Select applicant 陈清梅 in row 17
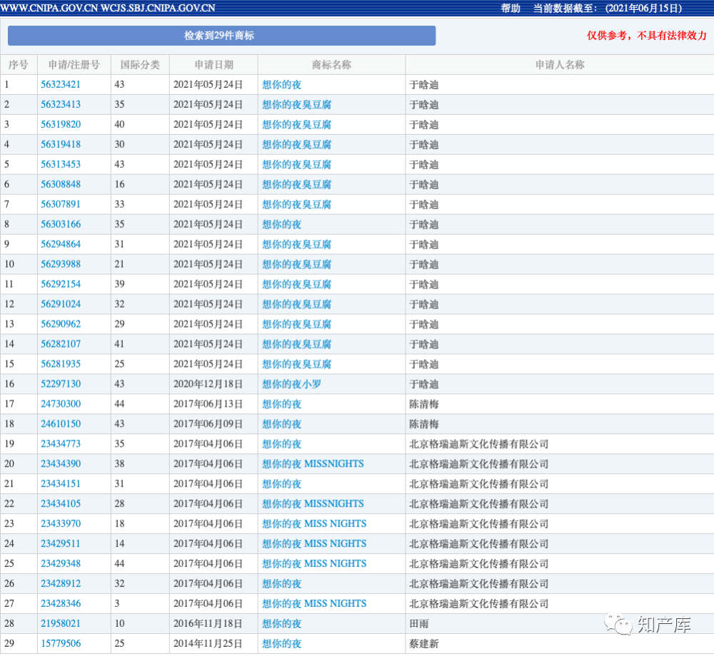Image resolution: width=714 pixels, height=656 pixels. [424, 404]
